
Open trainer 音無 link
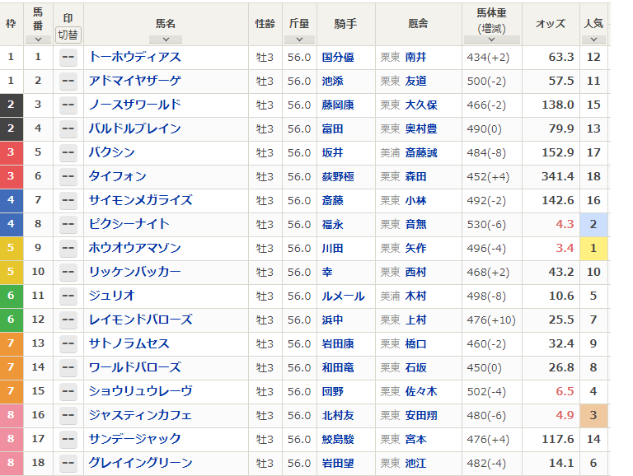tap(415, 224)
